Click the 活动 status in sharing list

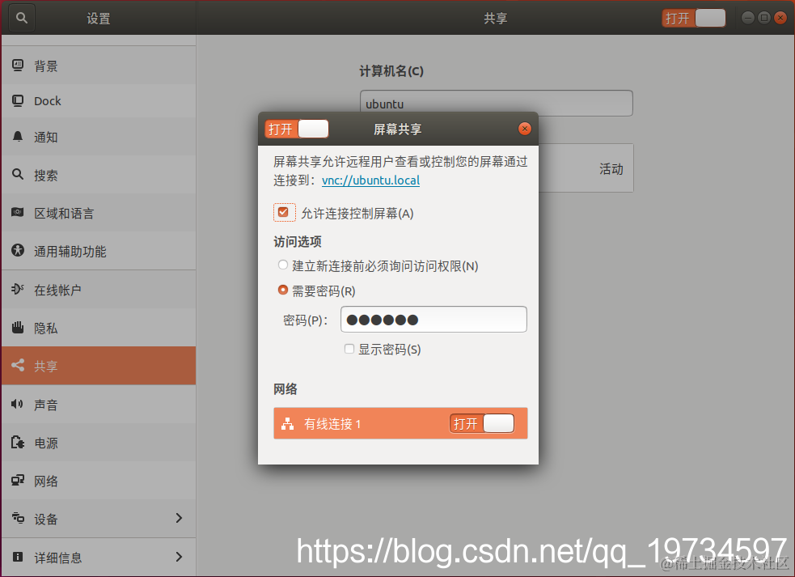(611, 168)
